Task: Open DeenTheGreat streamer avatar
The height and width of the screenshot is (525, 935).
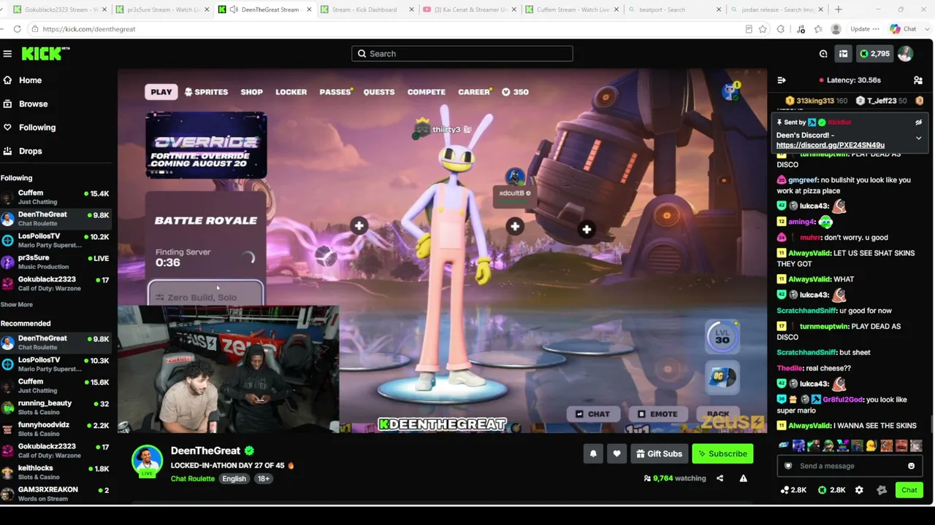Action: (147, 461)
